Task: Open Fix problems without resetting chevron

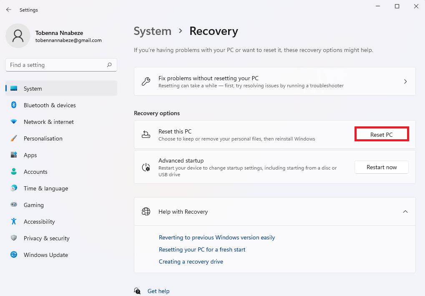Action: tap(405, 81)
